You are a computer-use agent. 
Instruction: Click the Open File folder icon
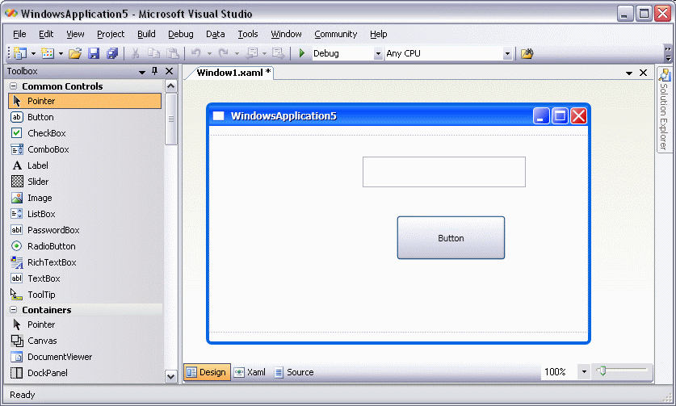pos(75,53)
